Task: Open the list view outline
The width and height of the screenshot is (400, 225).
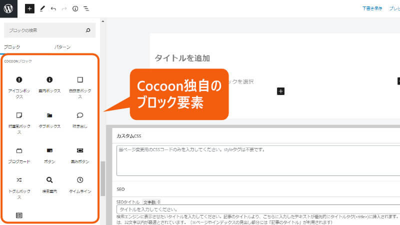Action: coord(86,8)
